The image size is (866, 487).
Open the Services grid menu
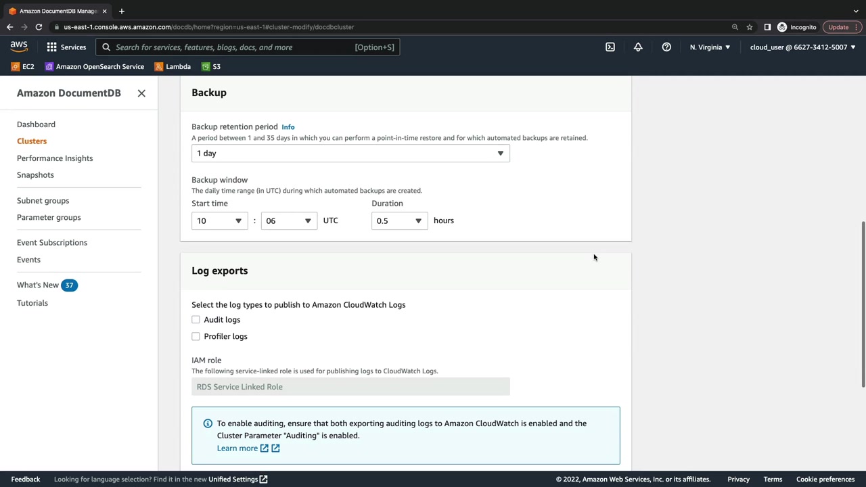click(66, 47)
